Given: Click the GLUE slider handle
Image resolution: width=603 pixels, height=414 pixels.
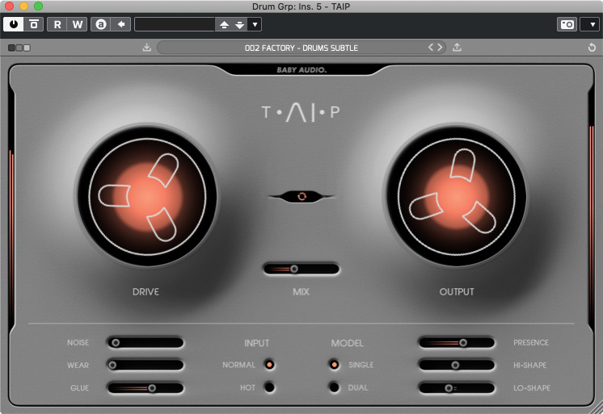Looking at the screenshot, I should 152,388.
